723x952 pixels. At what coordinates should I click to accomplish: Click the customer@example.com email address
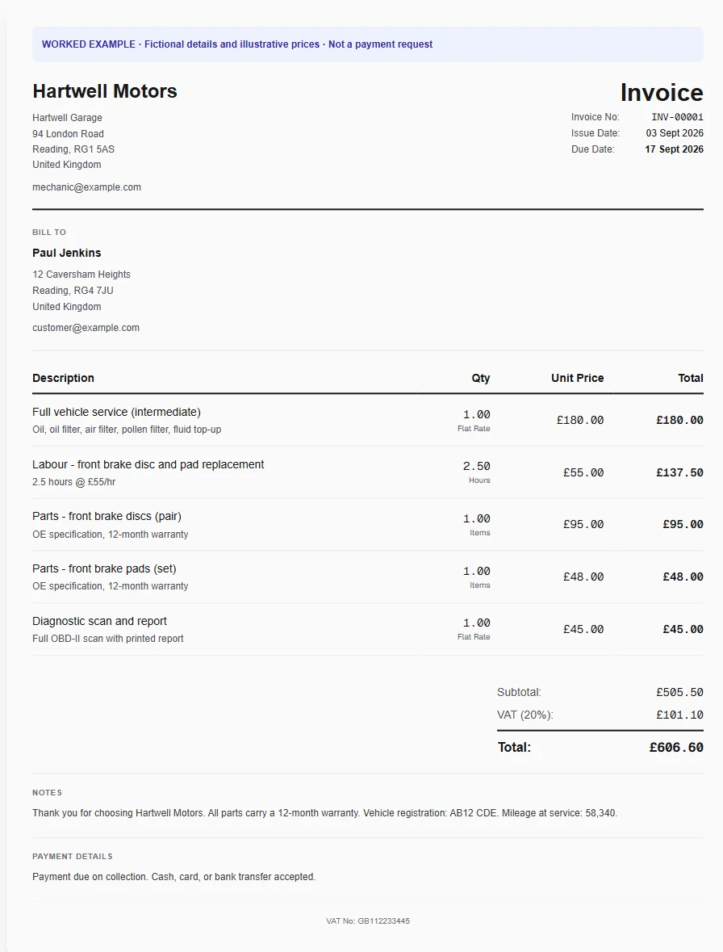click(x=86, y=328)
